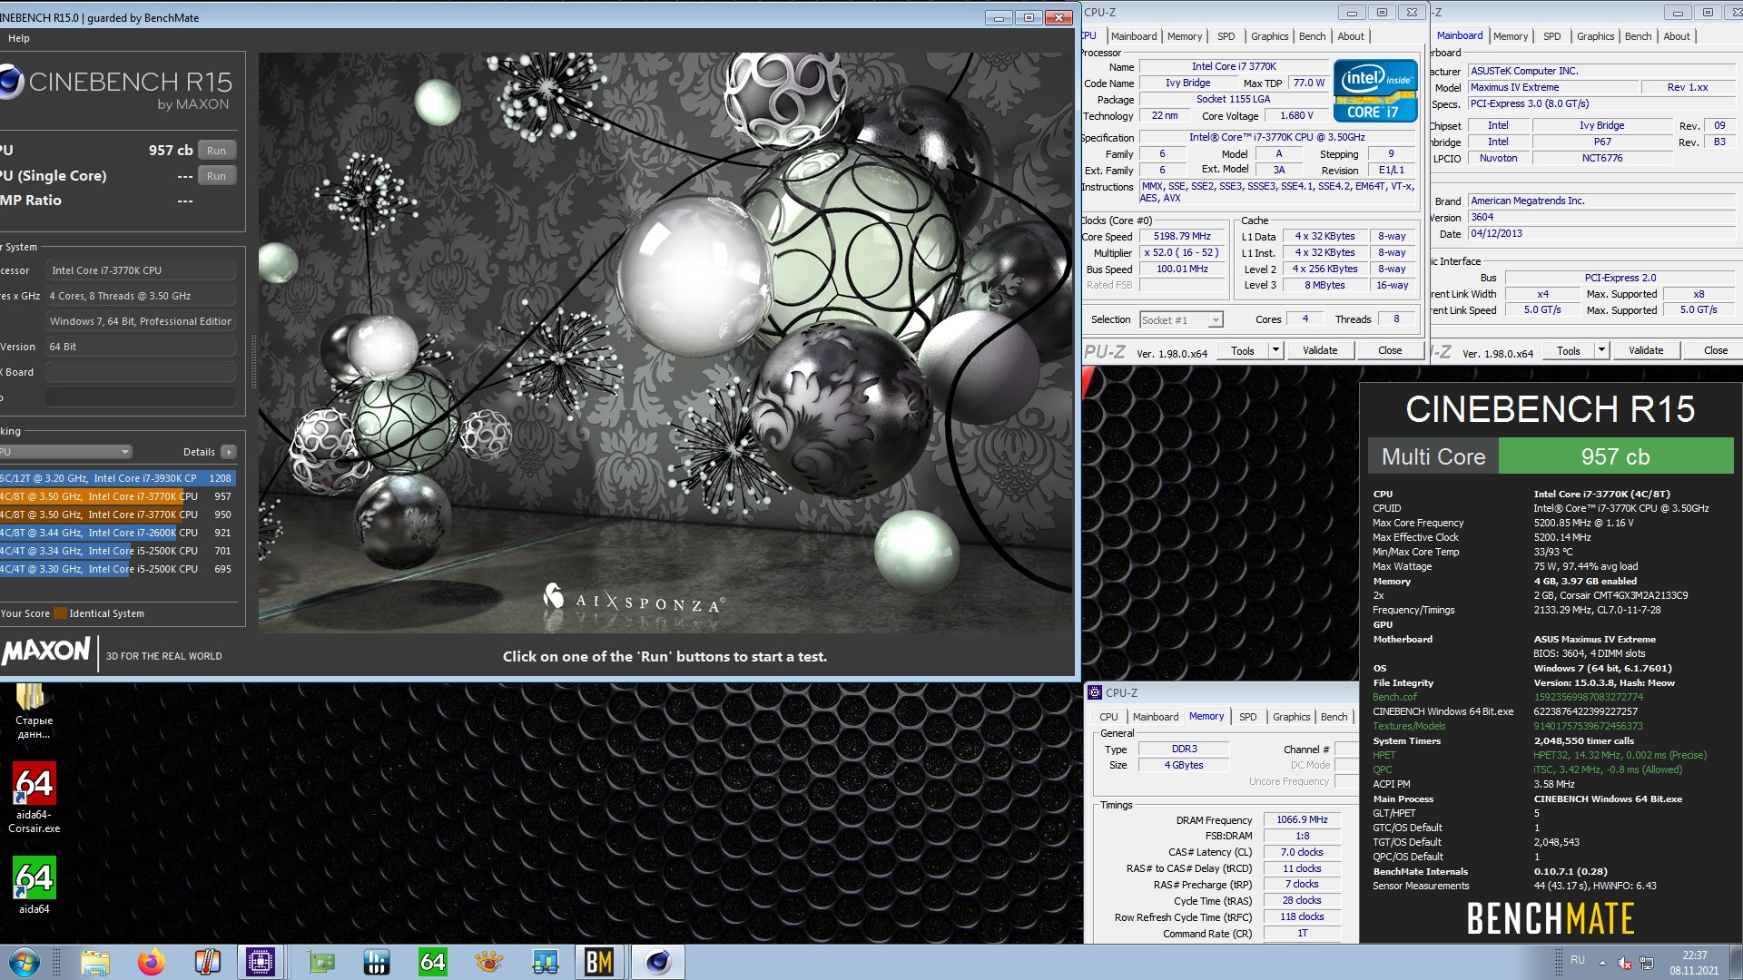The width and height of the screenshot is (1743, 980).
Task: Click the empty GFX Board info field
Action: tap(141, 372)
